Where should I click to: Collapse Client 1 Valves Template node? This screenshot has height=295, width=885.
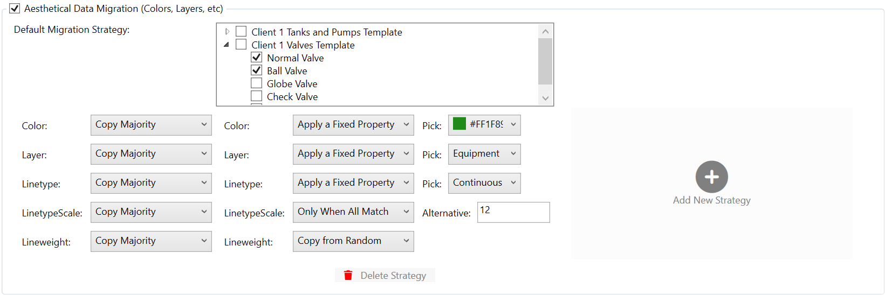(227, 45)
